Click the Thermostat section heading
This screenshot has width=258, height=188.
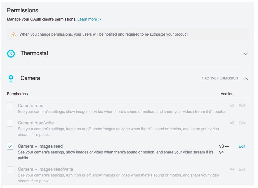tap(34, 53)
